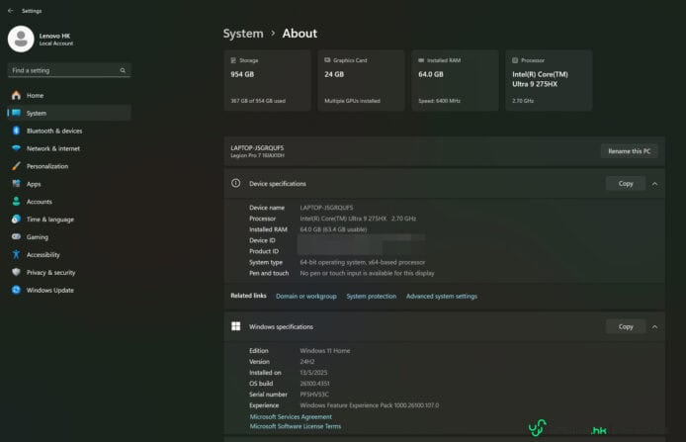The width and height of the screenshot is (686, 442).
Task: Select the System monitor icon
Action: point(16,113)
